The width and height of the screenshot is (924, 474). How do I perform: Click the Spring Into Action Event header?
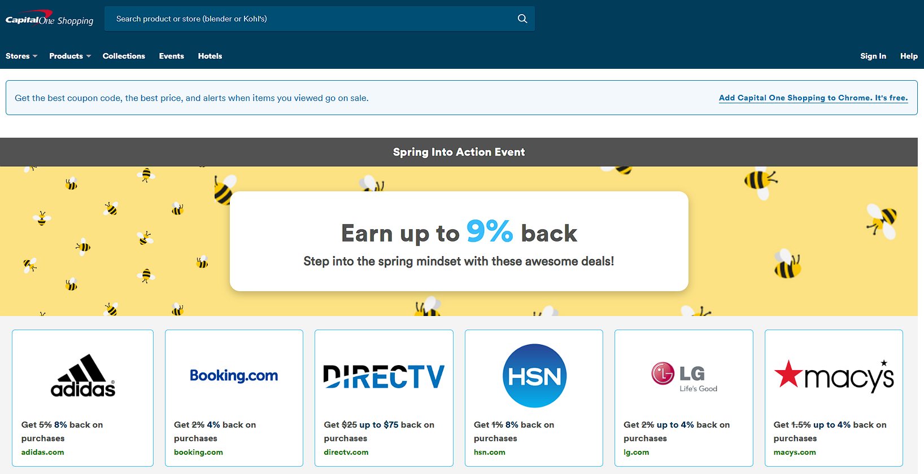tap(459, 152)
